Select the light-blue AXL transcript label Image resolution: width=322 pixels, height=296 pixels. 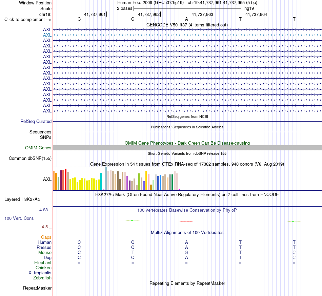(47, 35)
